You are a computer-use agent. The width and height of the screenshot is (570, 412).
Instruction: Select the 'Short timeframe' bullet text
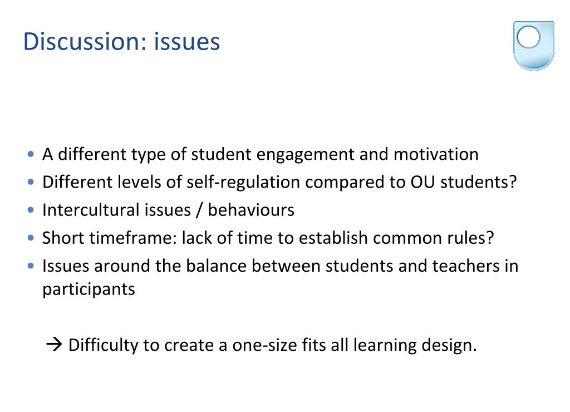click(x=268, y=238)
